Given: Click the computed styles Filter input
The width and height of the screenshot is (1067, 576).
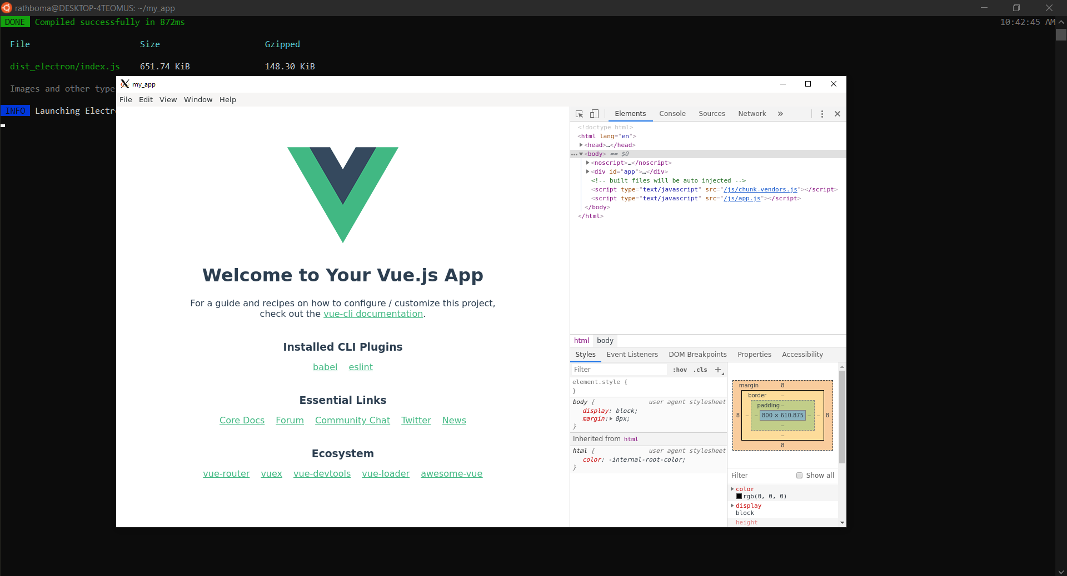Looking at the screenshot, I should click(761, 476).
